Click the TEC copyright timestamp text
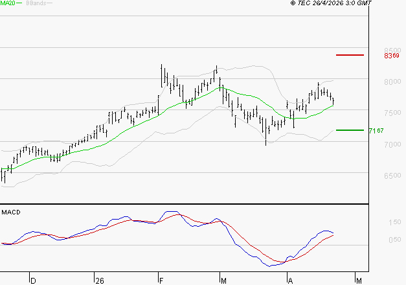The image size is (406, 285). tap(331, 3)
